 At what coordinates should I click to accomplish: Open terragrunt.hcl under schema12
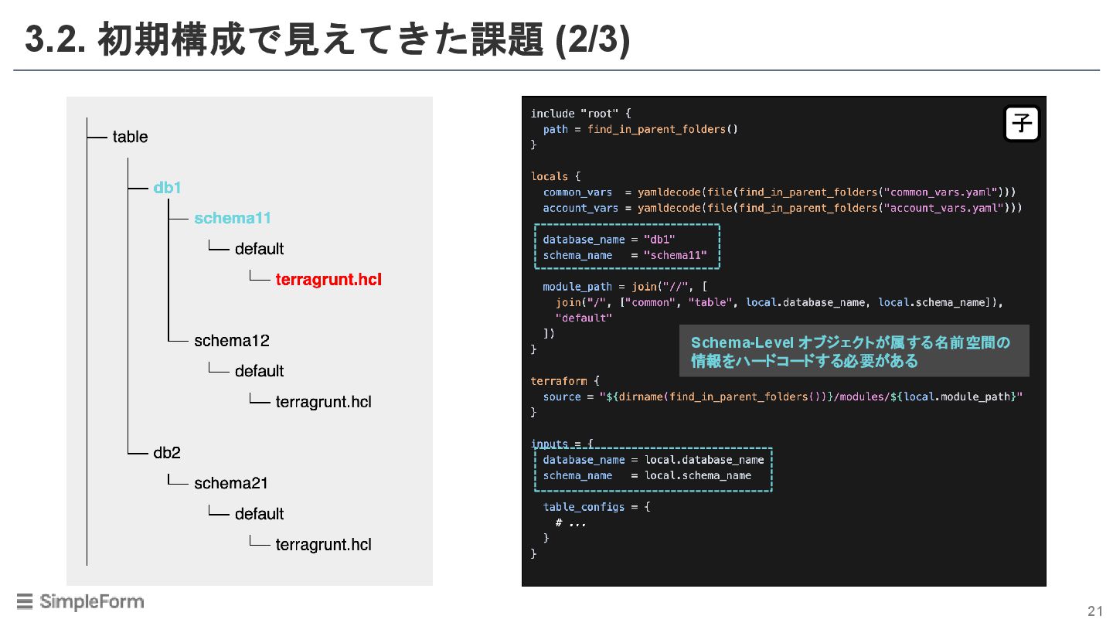(323, 402)
